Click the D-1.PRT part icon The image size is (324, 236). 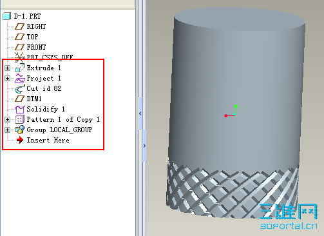[x=7, y=16]
